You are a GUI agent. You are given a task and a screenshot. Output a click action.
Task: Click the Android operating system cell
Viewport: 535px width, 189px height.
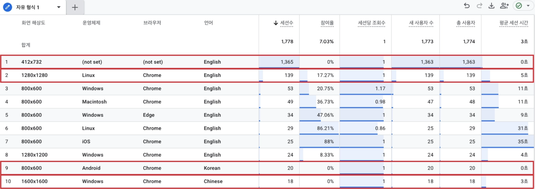pyautogui.click(x=91, y=168)
